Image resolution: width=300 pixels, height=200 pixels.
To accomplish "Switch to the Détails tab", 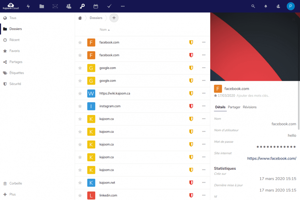I will (220, 107).
